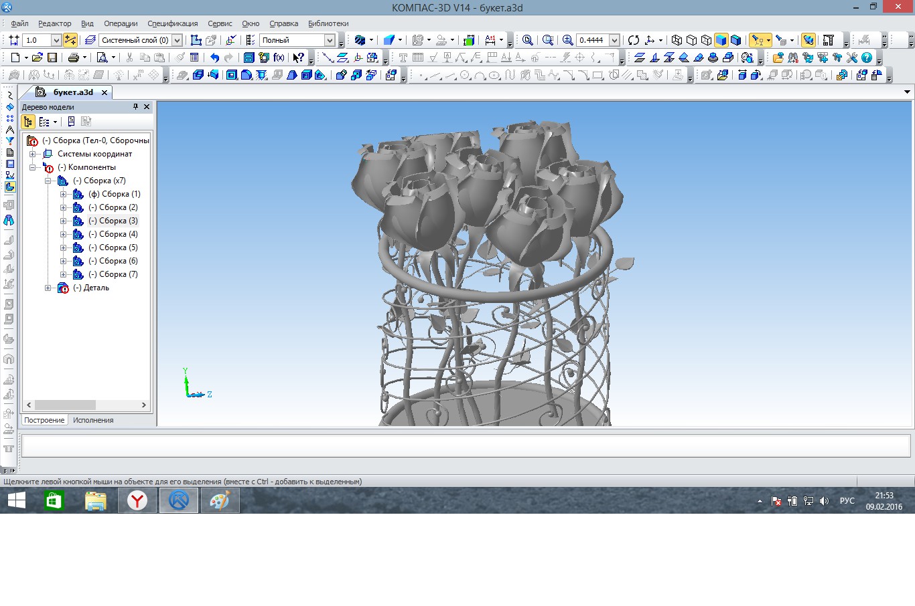Switch to the Исполнения tab
This screenshot has height=606, width=915.
coord(93,420)
